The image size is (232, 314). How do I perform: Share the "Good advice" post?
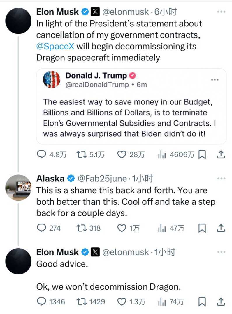point(221,302)
